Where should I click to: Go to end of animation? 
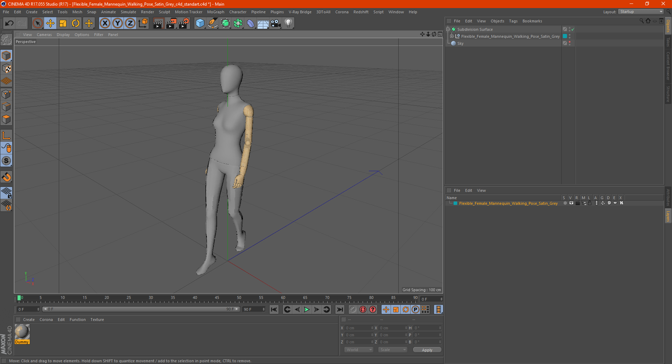[x=339, y=309]
